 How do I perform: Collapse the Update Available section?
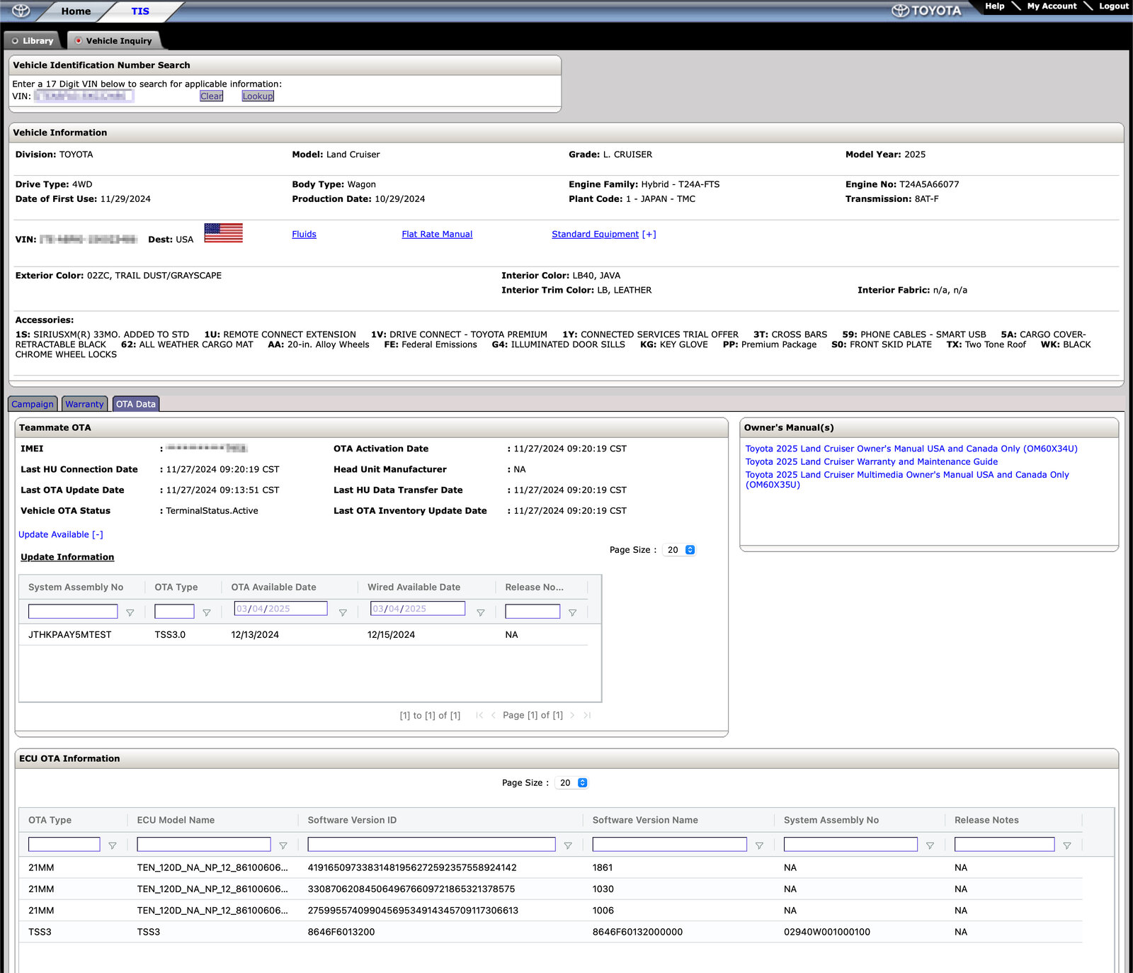tap(61, 534)
